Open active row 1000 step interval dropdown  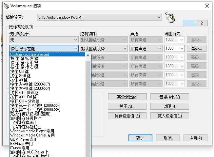coord(175,49)
